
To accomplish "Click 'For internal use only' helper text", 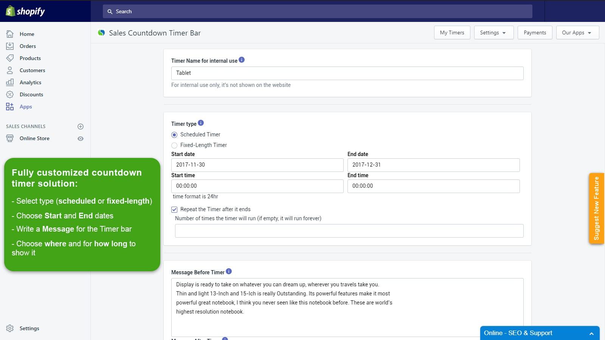I will pos(231,85).
